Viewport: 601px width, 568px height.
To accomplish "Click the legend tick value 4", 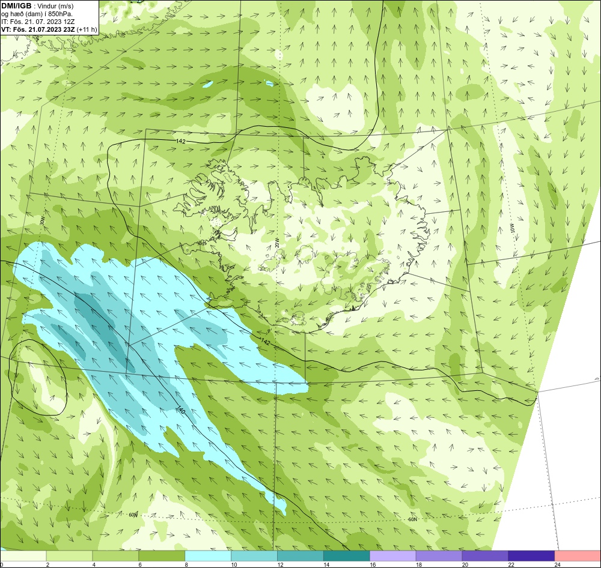I will [94, 564].
